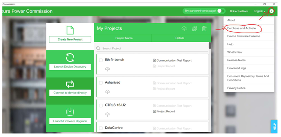
Task: Click the Create New Project button
Action: point(70,40)
